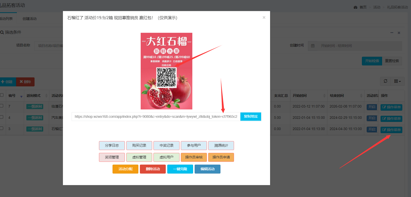Toggle 开启 status in the 2024-04-30 row

372,130
